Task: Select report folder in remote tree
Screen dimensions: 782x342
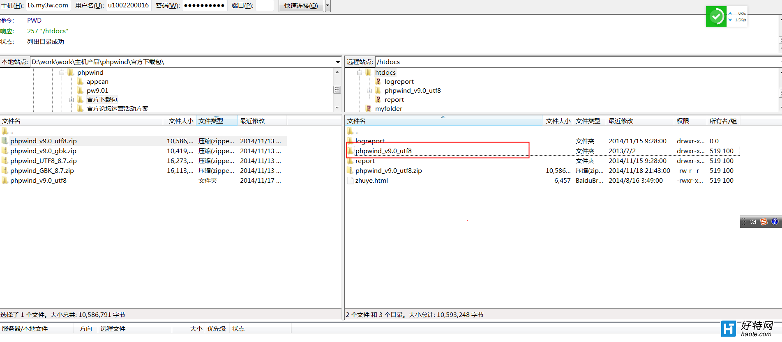Action: pyautogui.click(x=394, y=100)
